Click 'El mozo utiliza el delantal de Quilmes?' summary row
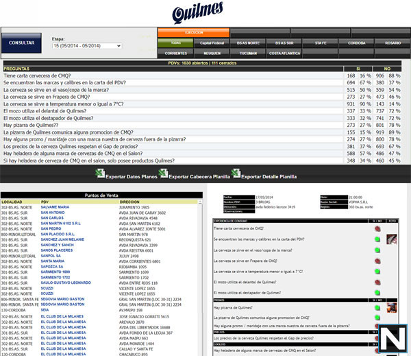 coord(202,111)
